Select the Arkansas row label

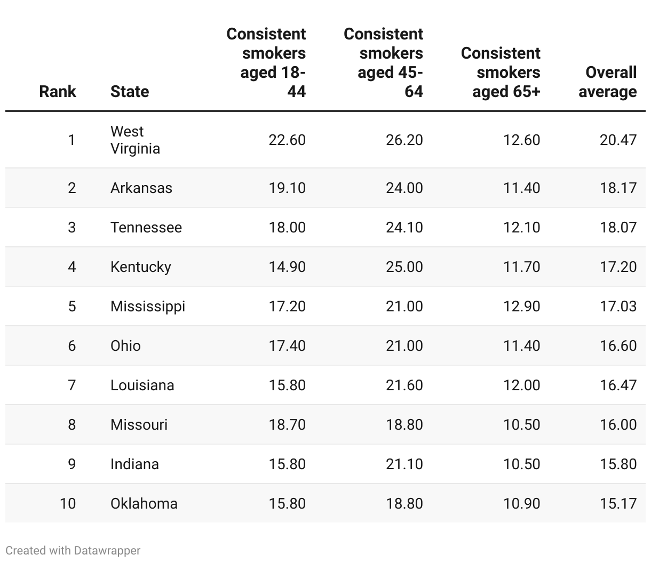141,188
